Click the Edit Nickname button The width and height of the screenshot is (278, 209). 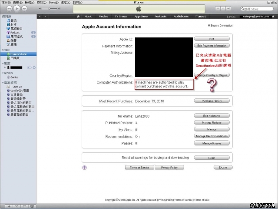pos(212,116)
